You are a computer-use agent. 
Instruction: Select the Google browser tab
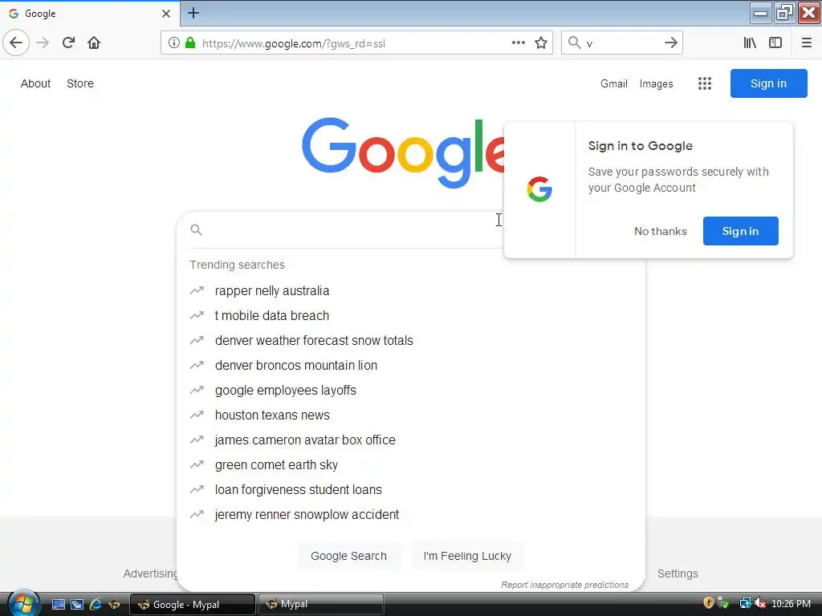pos(89,14)
